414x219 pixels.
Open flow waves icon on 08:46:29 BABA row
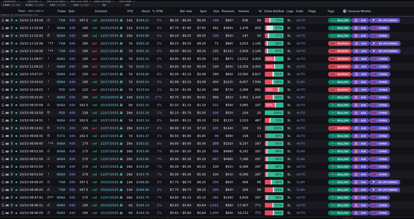pyautogui.click(x=7, y=213)
